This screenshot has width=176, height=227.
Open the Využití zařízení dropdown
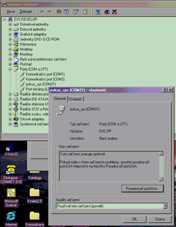165,206
